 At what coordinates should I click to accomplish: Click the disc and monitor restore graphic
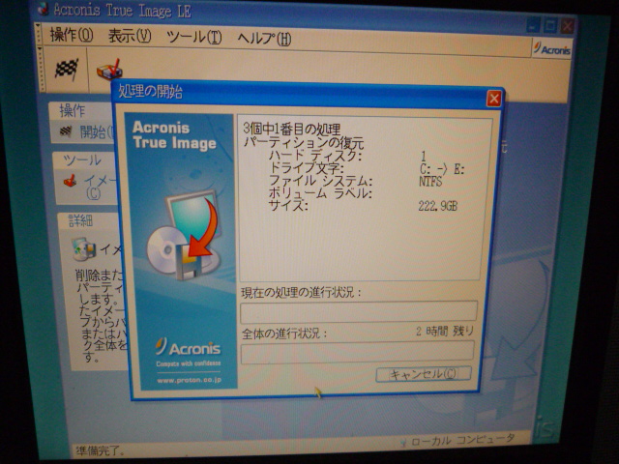(184, 235)
